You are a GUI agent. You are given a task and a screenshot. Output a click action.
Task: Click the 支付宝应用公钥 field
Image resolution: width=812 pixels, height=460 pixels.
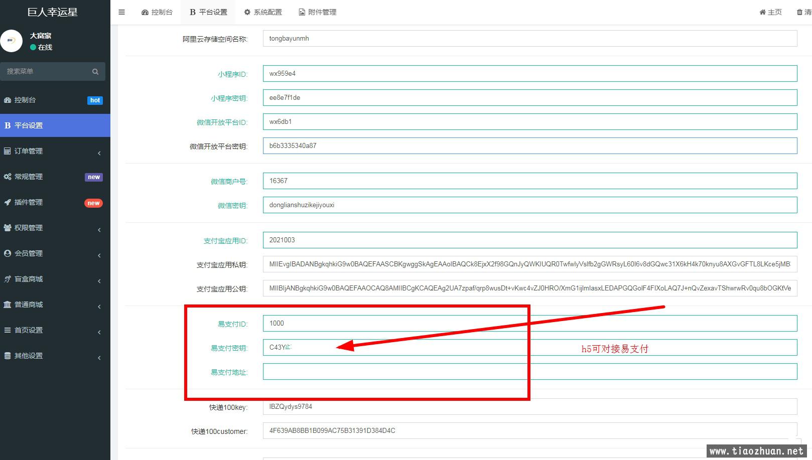[x=530, y=288]
